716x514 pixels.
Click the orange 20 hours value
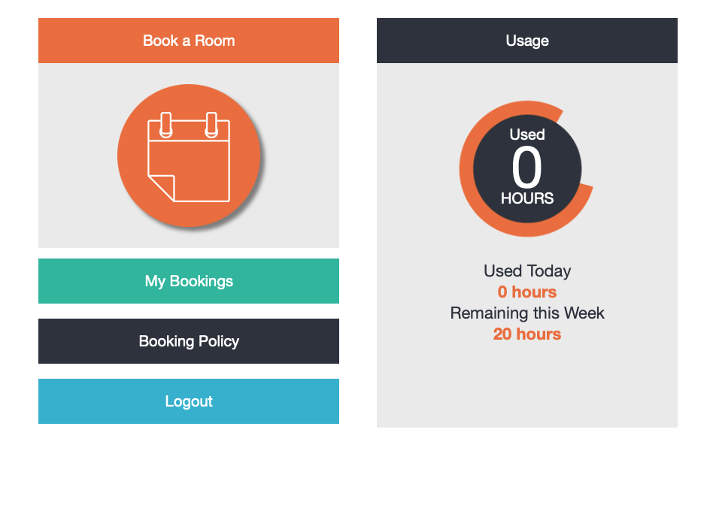point(527,334)
